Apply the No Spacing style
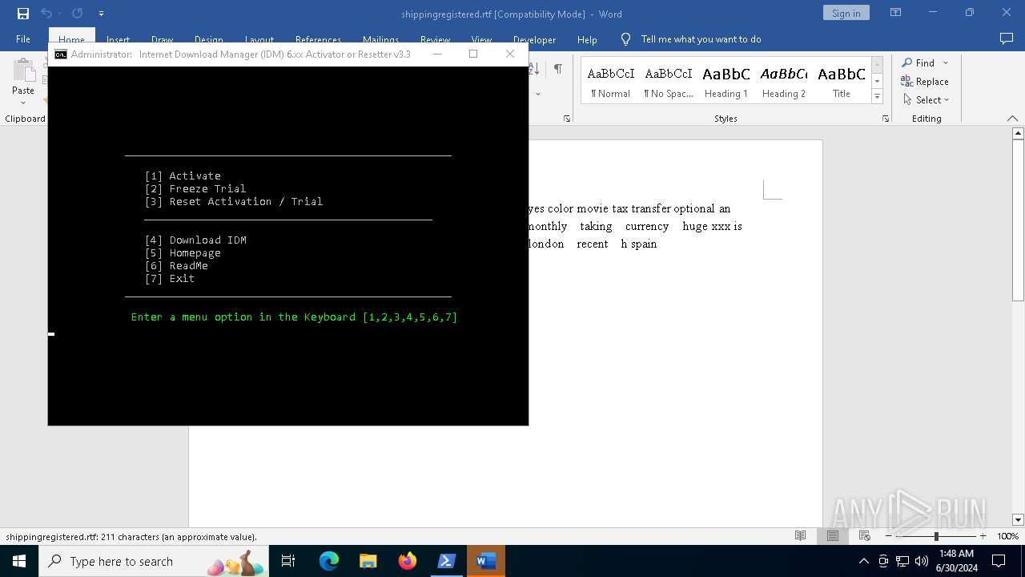Image resolution: width=1025 pixels, height=577 pixels. click(x=669, y=82)
